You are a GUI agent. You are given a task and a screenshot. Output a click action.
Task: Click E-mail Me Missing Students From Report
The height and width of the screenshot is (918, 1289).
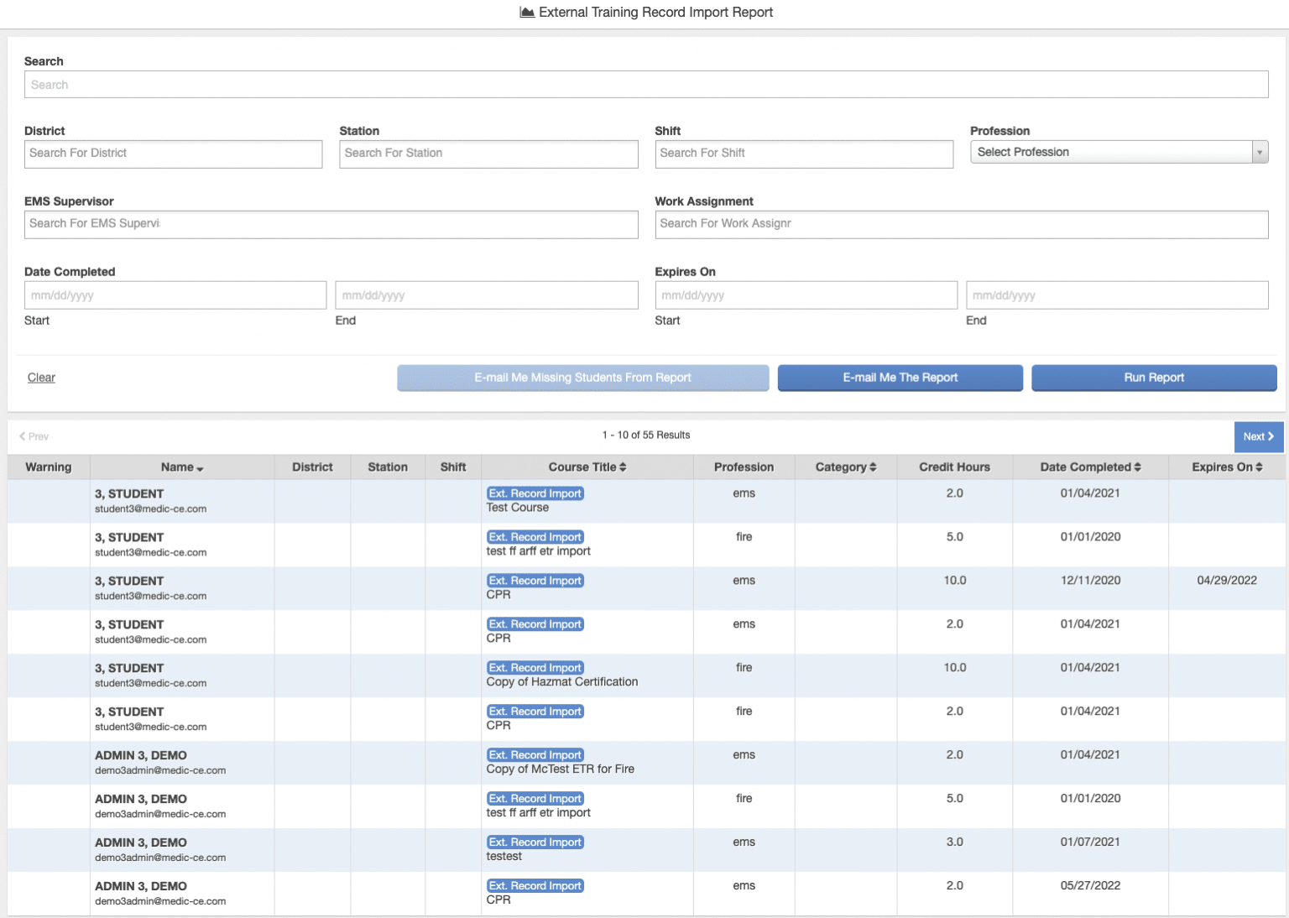tap(582, 378)
